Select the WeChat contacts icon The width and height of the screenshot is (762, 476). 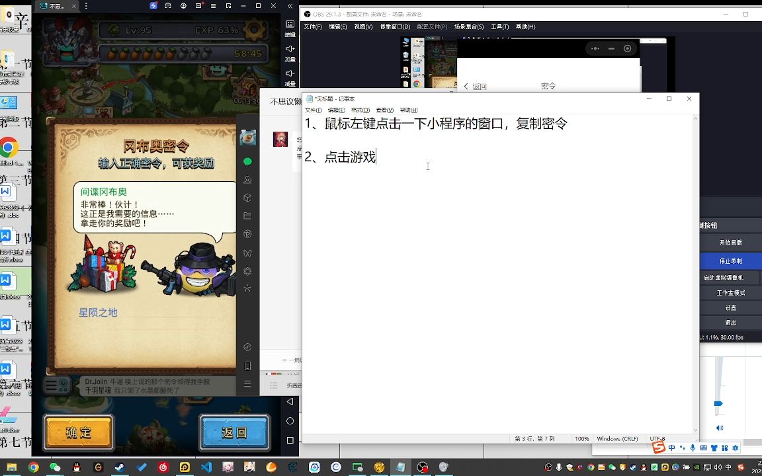(248, 179)
